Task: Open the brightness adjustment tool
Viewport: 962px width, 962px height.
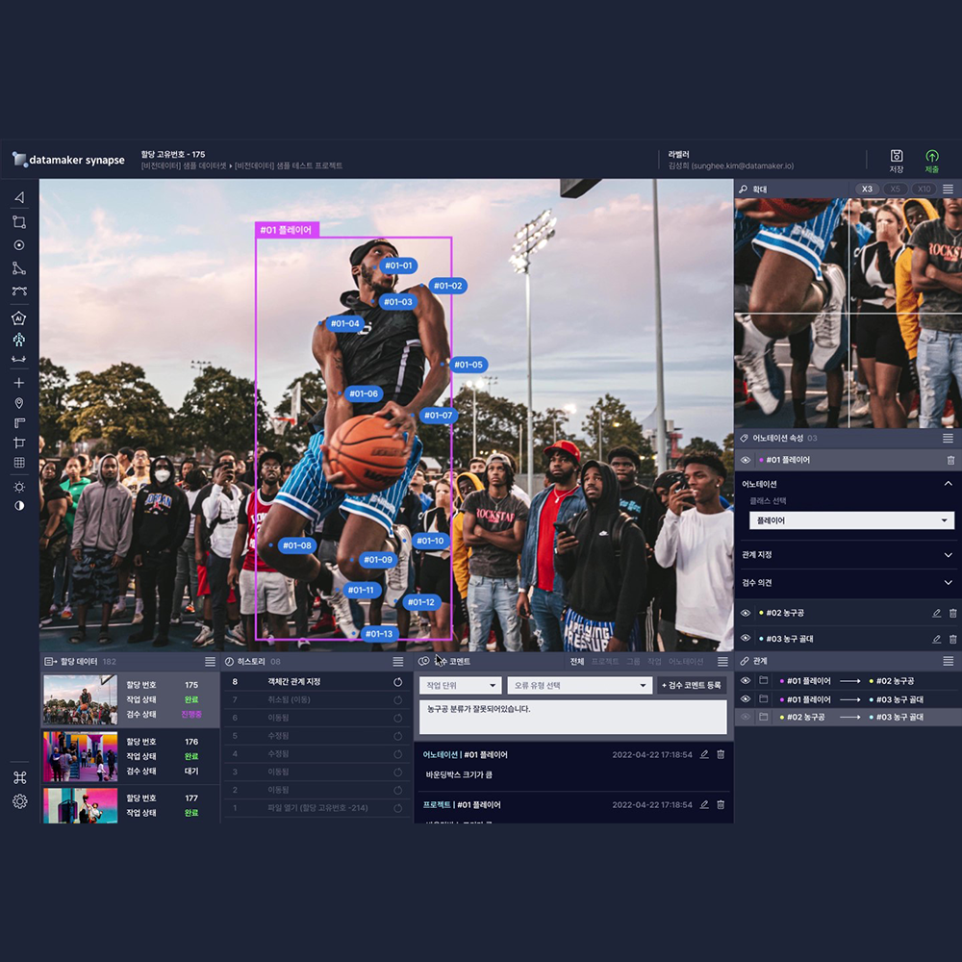Action: (19, 487)
